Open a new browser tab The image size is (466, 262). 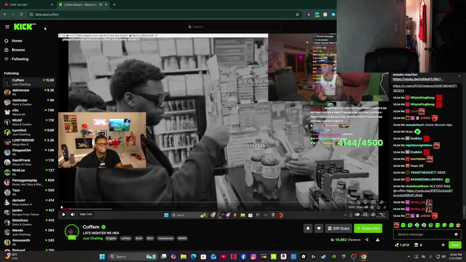pos(114,4)
